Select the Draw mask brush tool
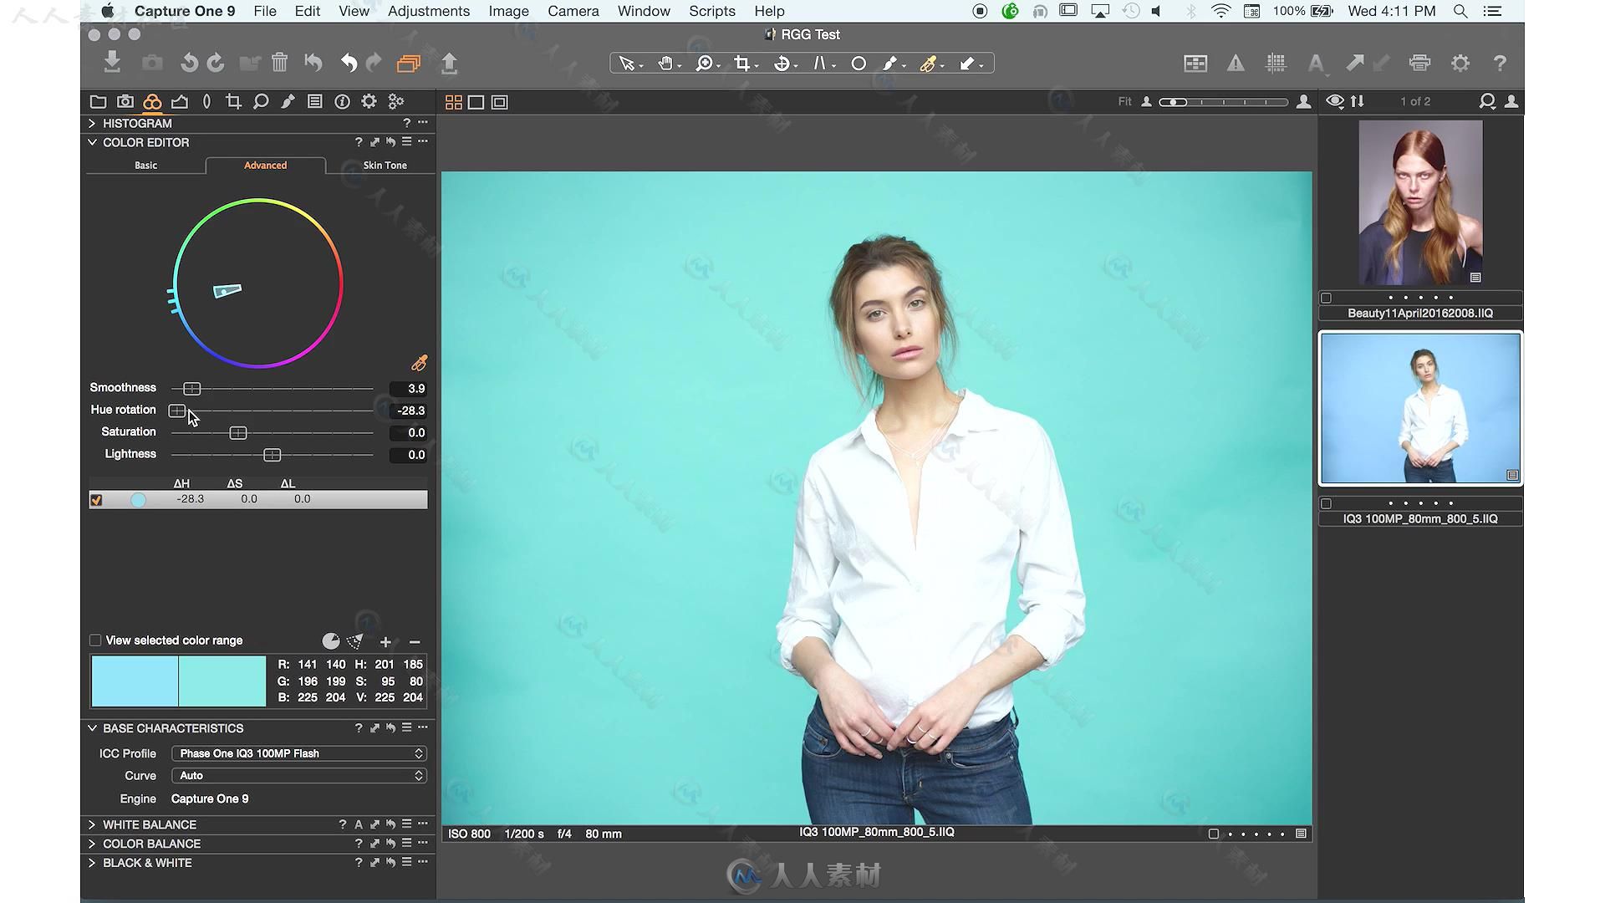The width and height of the screenshot is (1605, 903). (x=891, y=64)
